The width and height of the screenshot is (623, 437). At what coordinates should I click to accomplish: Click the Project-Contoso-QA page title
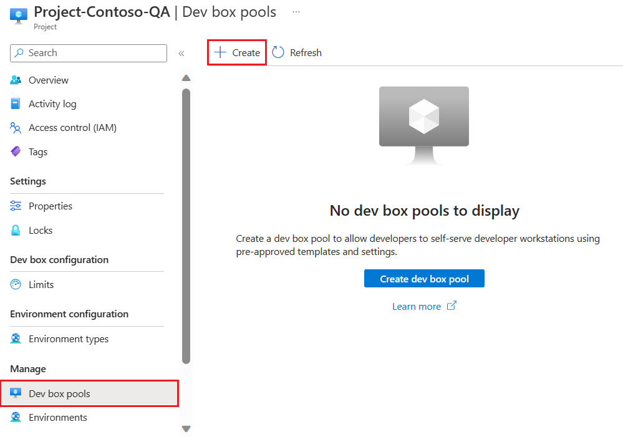pyautogui.click(x=102, y=12)
